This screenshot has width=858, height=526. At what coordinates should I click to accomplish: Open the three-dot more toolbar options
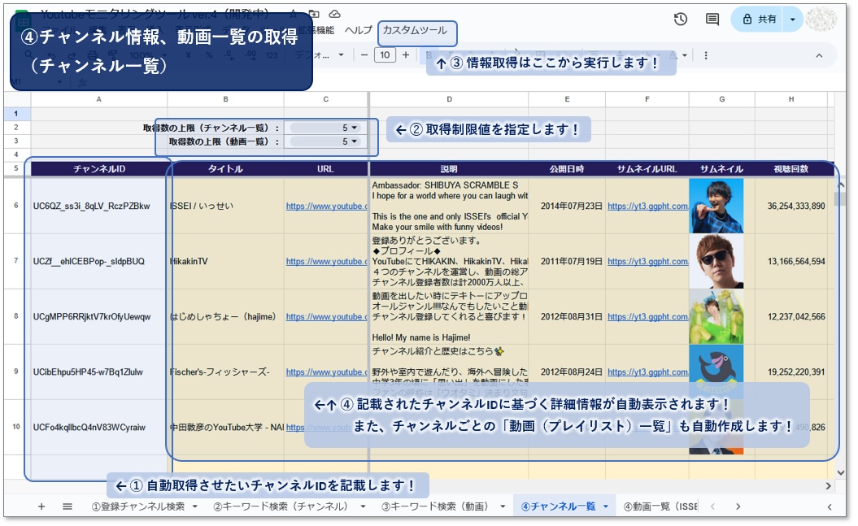click(x=706, y=55)
